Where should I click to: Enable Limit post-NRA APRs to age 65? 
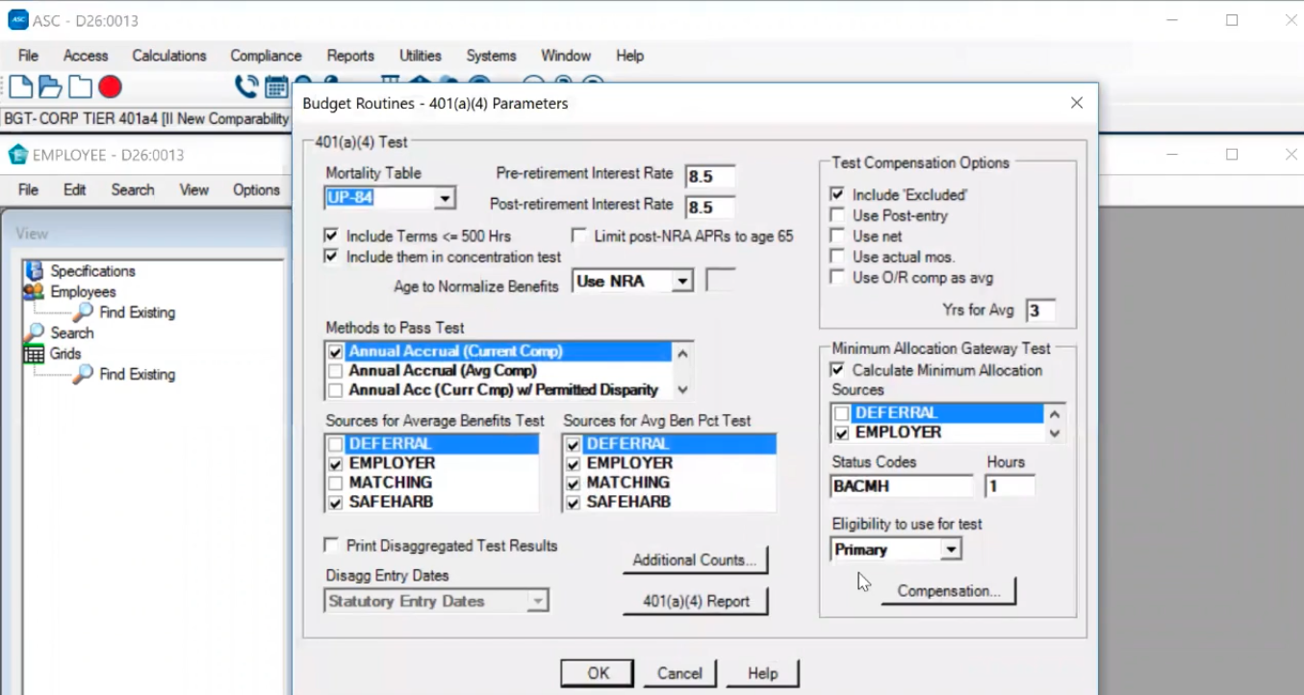(579, 236)
